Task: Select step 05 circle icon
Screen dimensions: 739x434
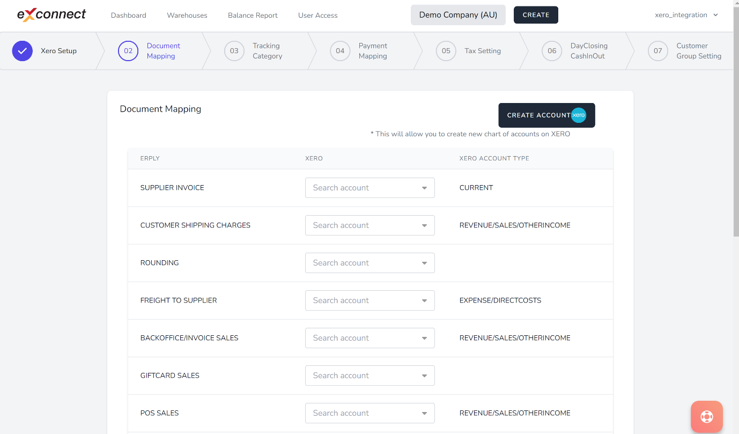Action: click(446, 51)
